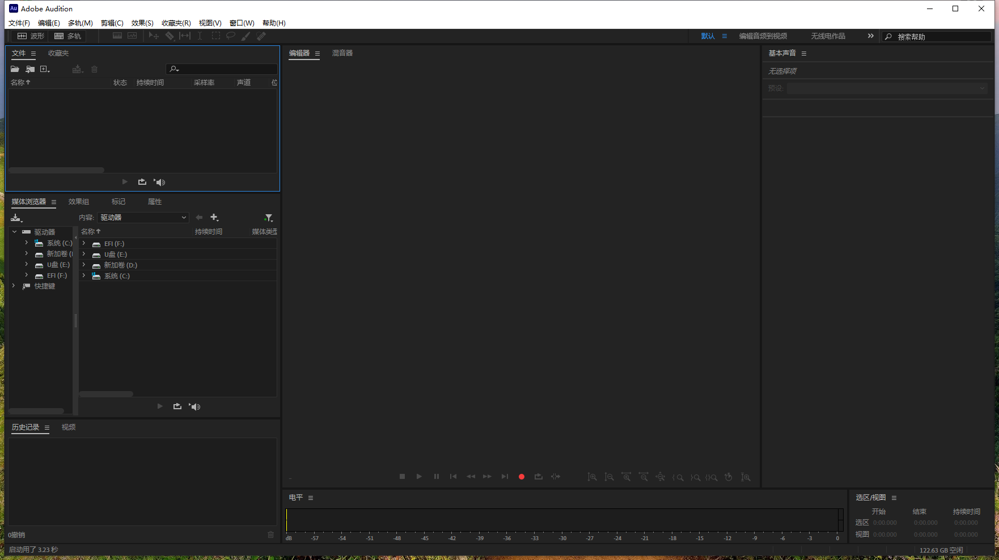Viewport: 999px width, 560px height.
Task: Open the 效果(S) menu
Action: pyautogui.click(x=142, y=23)
